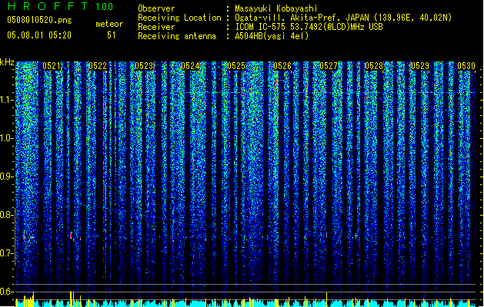
Task: Click the 0526 time marker
Action: (282, 66)
